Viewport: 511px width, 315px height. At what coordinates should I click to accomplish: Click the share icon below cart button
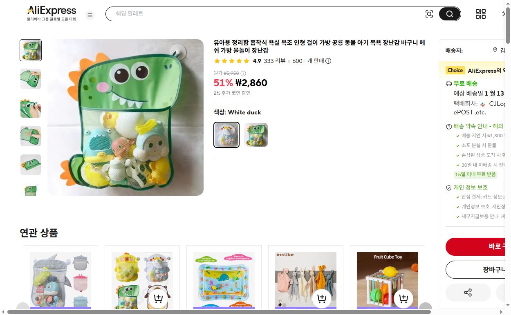tap(468, 293)
